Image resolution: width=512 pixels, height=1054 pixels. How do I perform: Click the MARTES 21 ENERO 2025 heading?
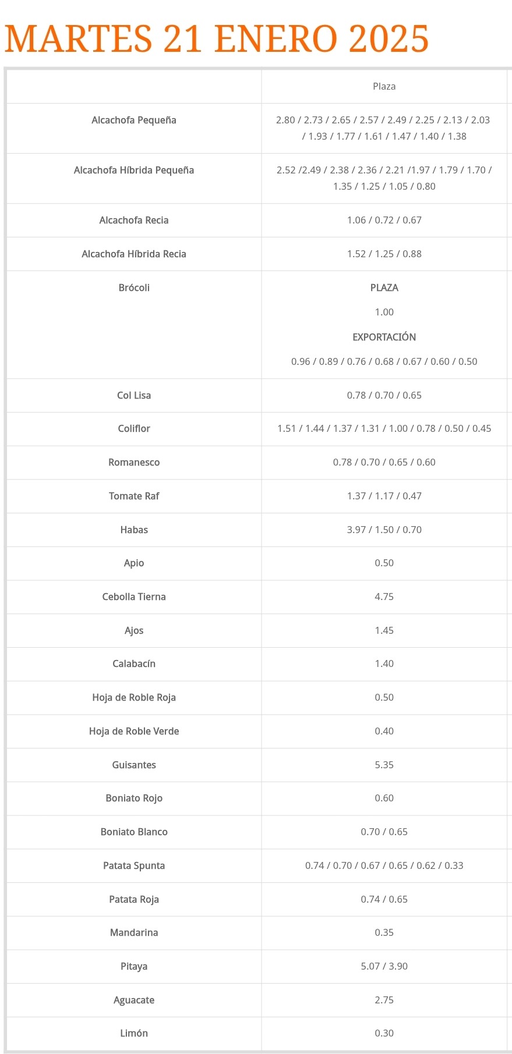[x=217, y=39]
